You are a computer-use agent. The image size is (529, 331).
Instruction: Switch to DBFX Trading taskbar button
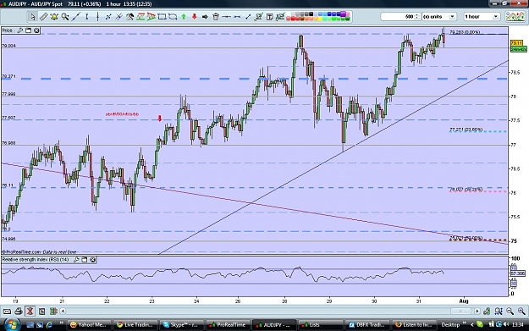pos(366,324)
